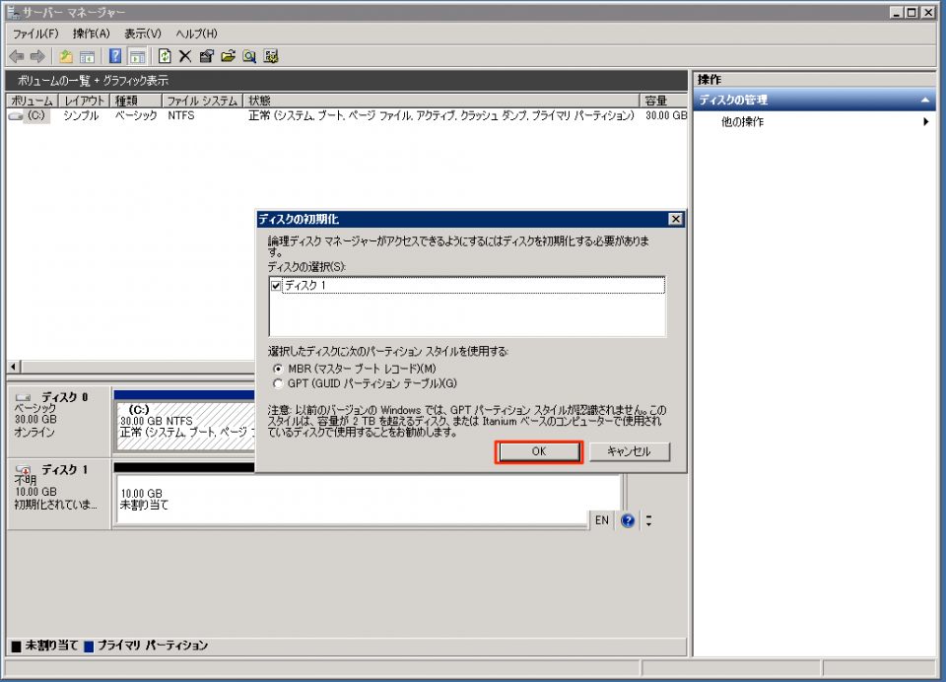Uncheck the ディスク 1 checkbox

(x=278, y=287)
